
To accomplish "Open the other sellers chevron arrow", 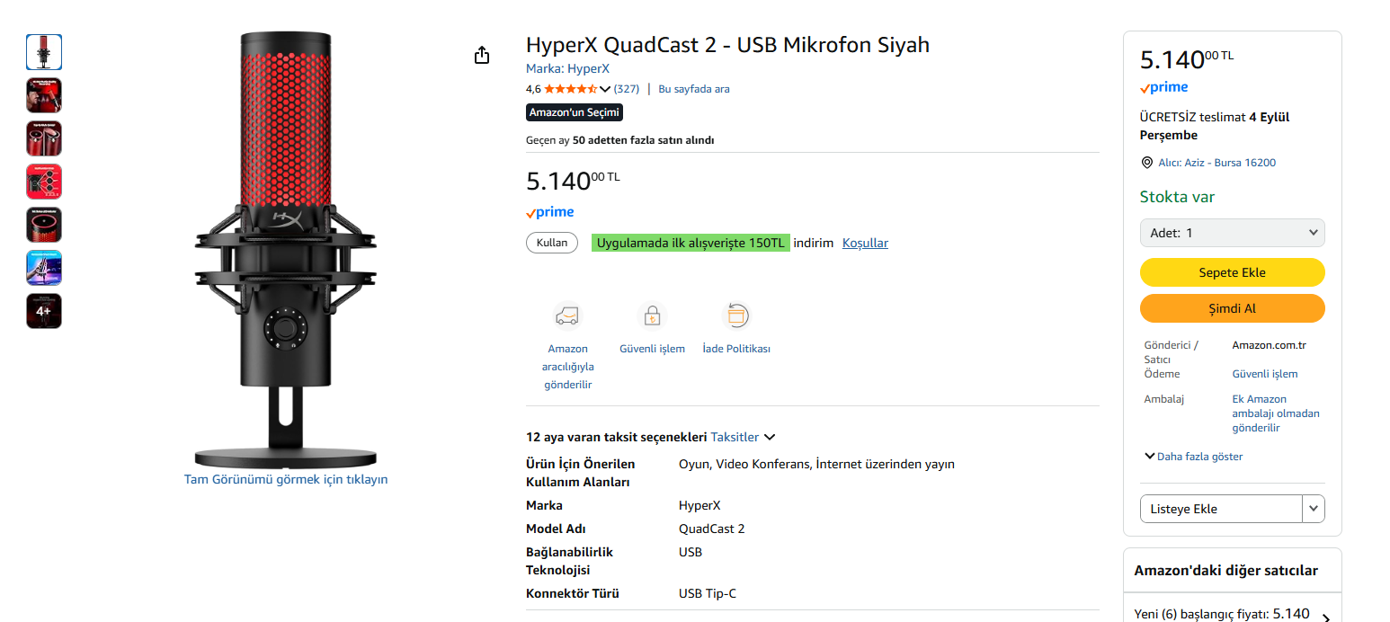I will [1325, 618].
